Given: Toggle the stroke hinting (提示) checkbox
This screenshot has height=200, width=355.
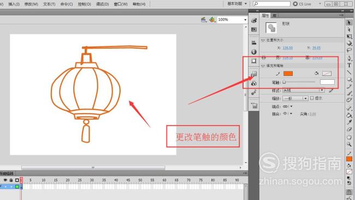Looking at the screenshot, I should point(312,98).
